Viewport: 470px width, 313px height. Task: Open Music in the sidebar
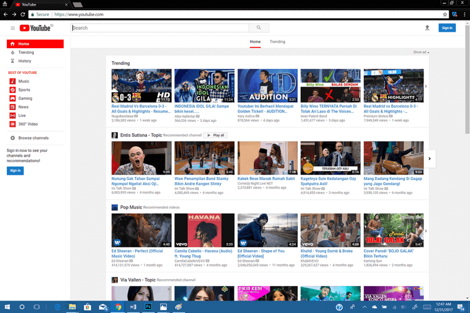click(23, 81)
